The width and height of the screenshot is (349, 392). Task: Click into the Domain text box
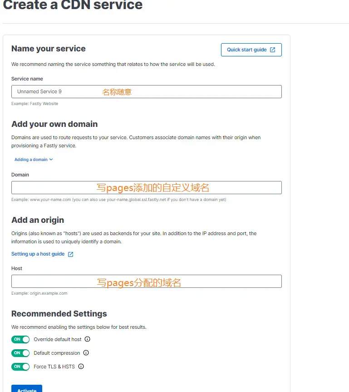147,188
